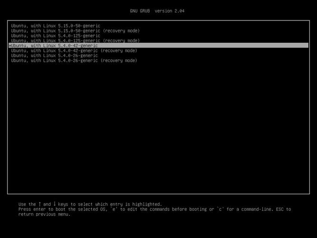
Task: Click the highlighted Linux 5.4.0-42-generic entry
Action: coord(159,45)
